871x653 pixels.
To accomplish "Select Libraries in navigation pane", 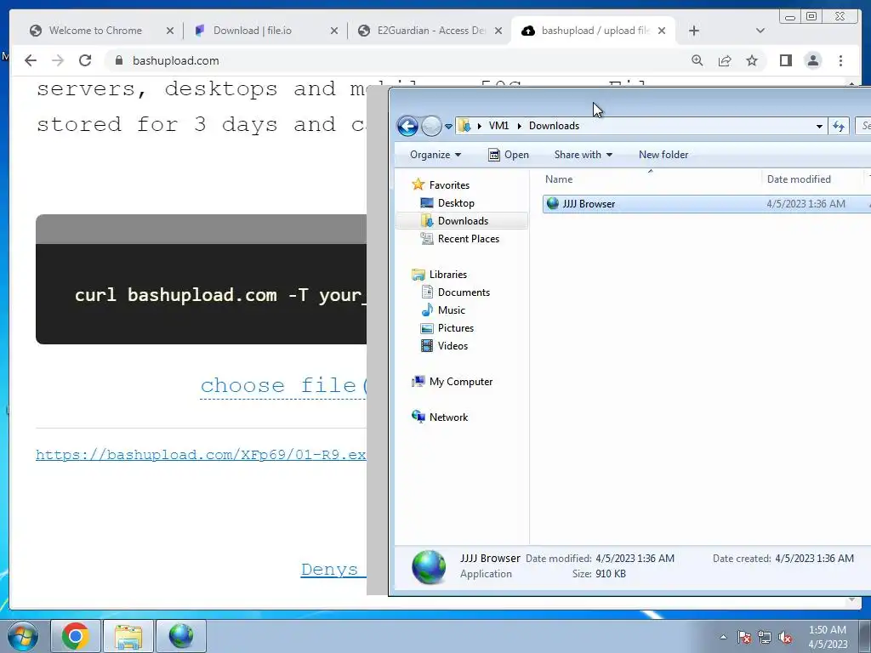I will [447, 275].
